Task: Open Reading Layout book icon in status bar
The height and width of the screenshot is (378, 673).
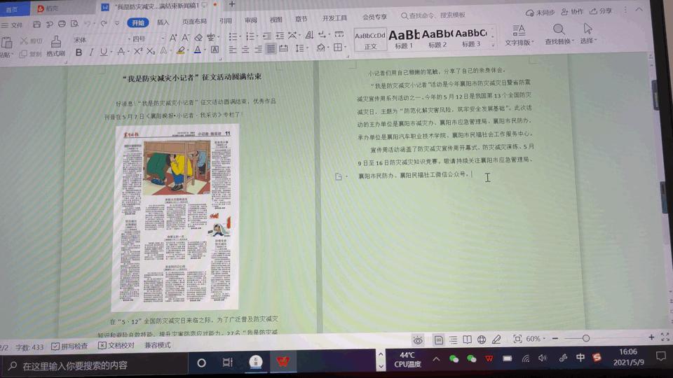Action: (x=468, y=340)
